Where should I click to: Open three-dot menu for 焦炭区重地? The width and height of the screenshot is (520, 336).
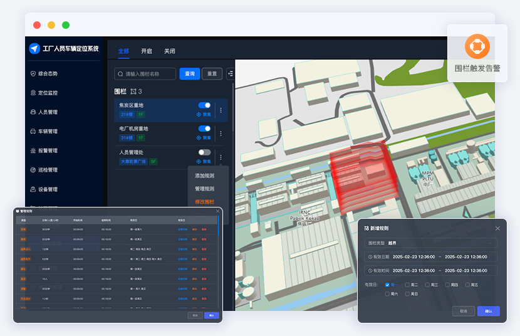[x=221, y=110]
